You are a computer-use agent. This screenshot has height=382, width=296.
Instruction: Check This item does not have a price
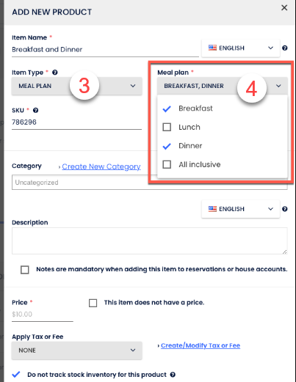[x=93, y=303]
